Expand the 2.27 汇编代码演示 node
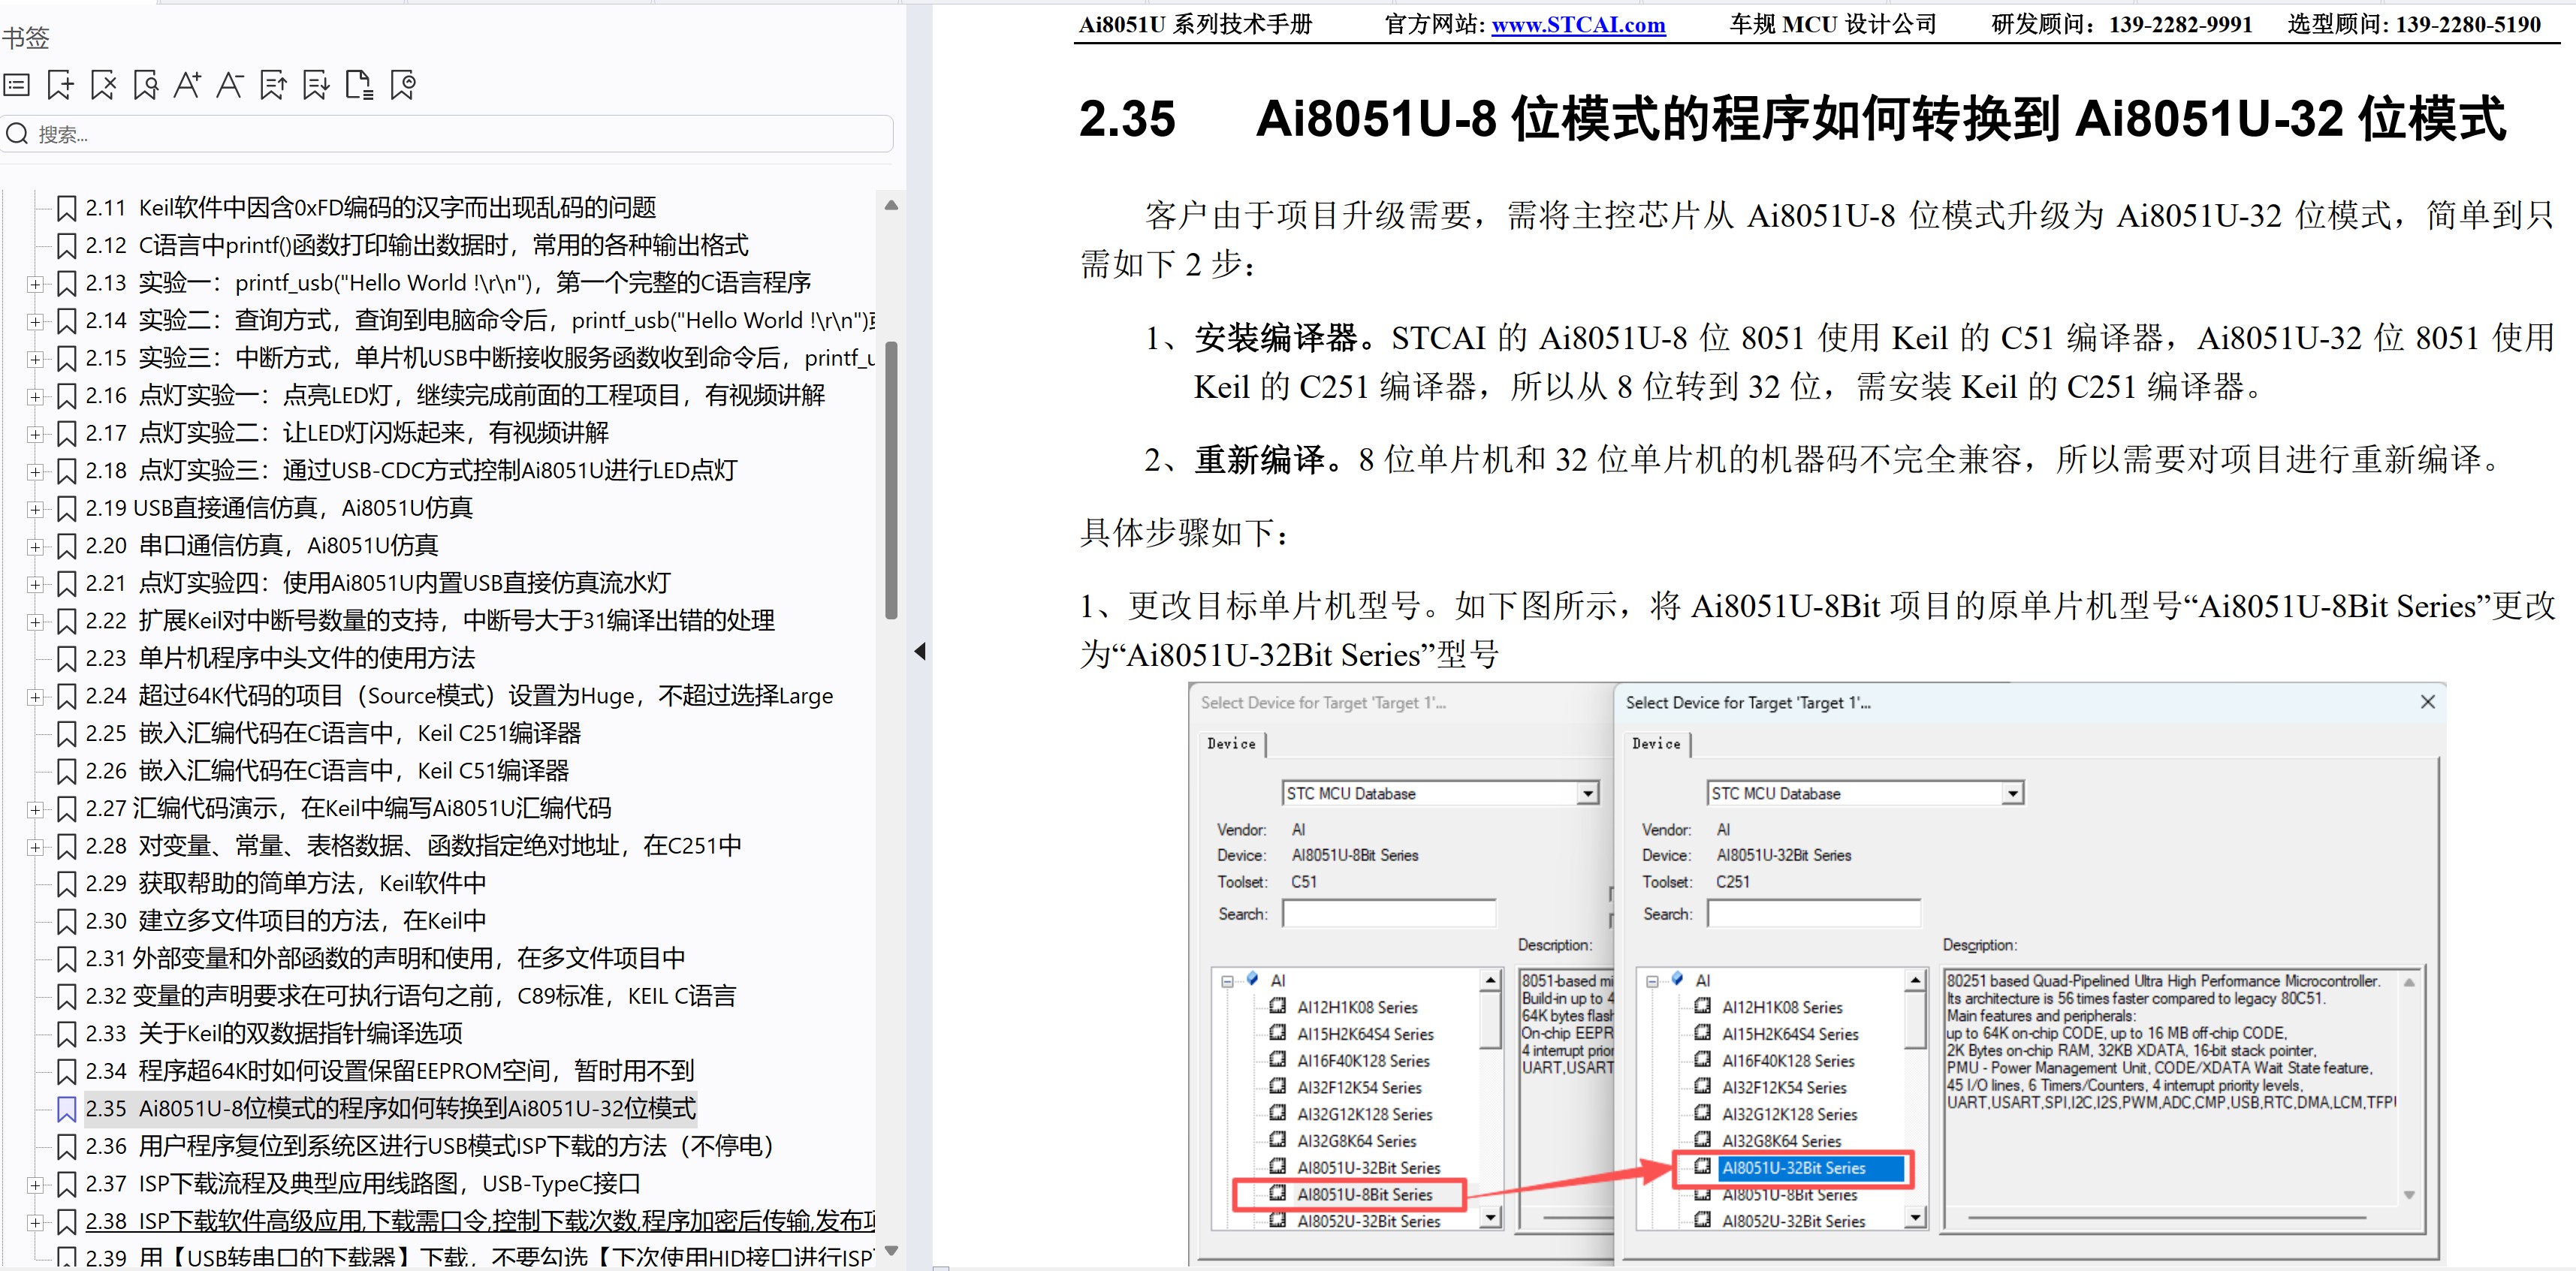 pyautogui.click(x=36, y=809)
